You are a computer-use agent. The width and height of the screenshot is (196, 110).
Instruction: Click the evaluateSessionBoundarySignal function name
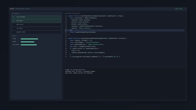92,38
